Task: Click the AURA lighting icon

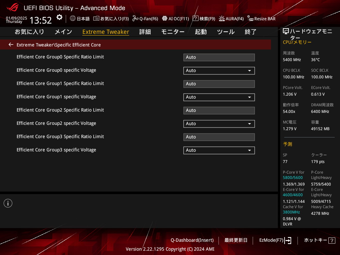Action: tap(222, 19)
